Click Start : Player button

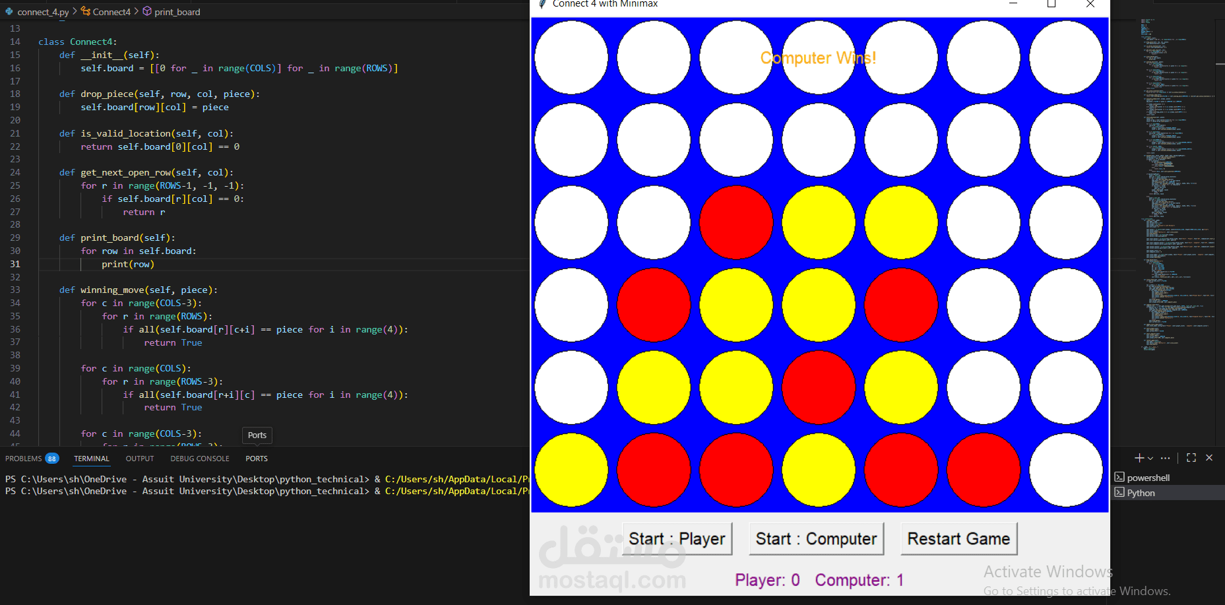pos(677,539)
